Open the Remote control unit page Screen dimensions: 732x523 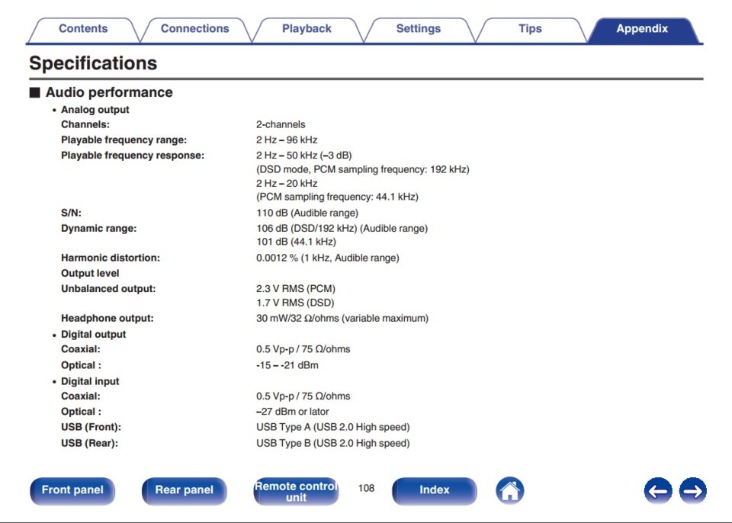pyautogui.click(x=296, y=491)
